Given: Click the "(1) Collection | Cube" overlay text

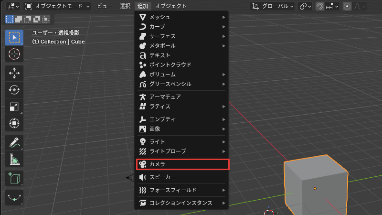Looking at the screenshot, I should click(58, 42).
